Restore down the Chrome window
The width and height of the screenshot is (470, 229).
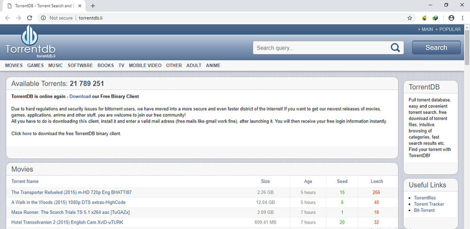446,5
